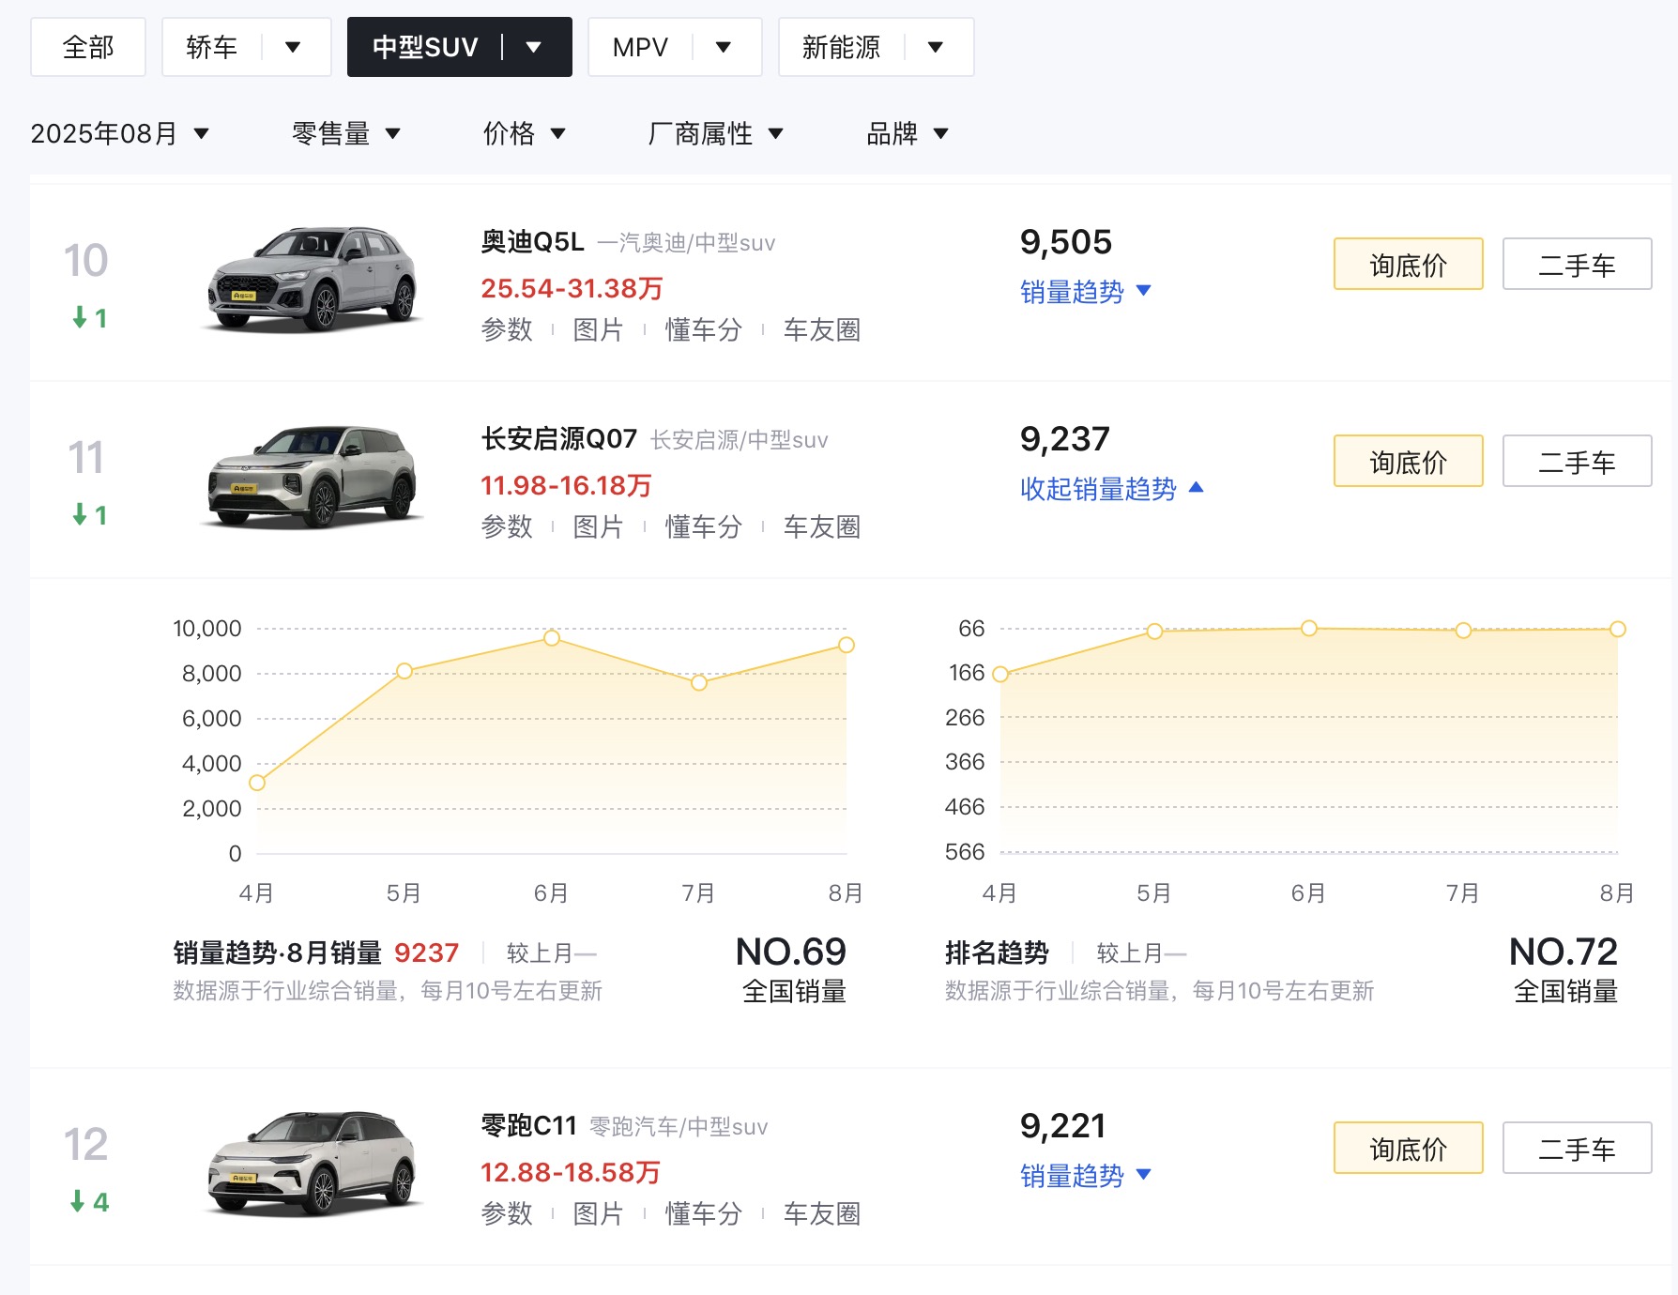Click the 6月 data point on sales chart

(x=552, y=638)
